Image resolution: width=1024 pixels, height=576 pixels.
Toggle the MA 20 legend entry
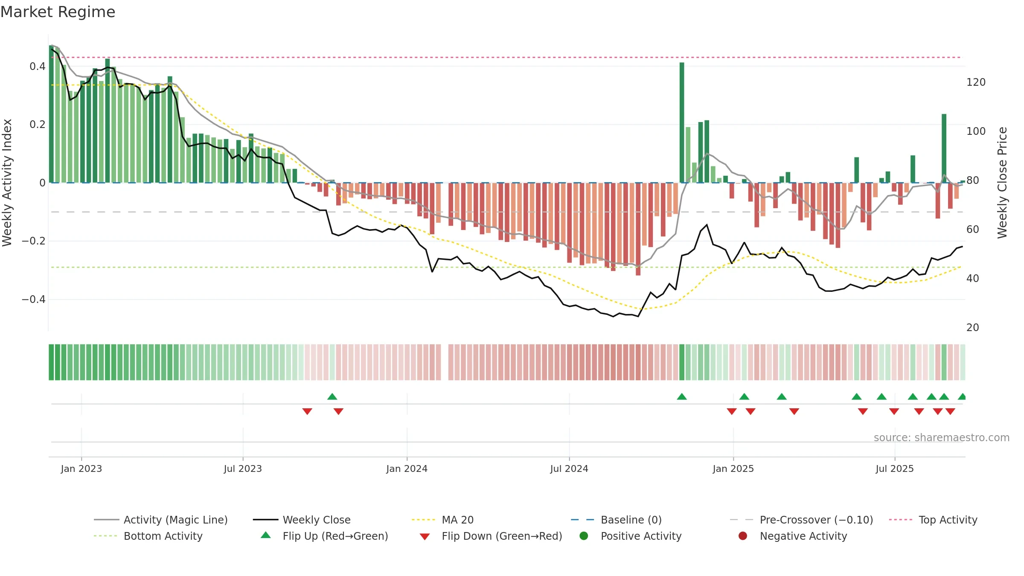pos(442,520)
